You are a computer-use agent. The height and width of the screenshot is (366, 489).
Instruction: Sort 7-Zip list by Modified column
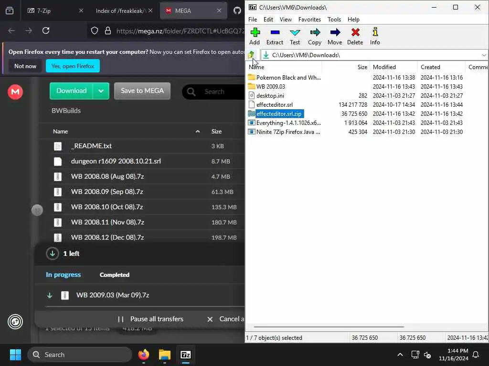click(393, 67)
